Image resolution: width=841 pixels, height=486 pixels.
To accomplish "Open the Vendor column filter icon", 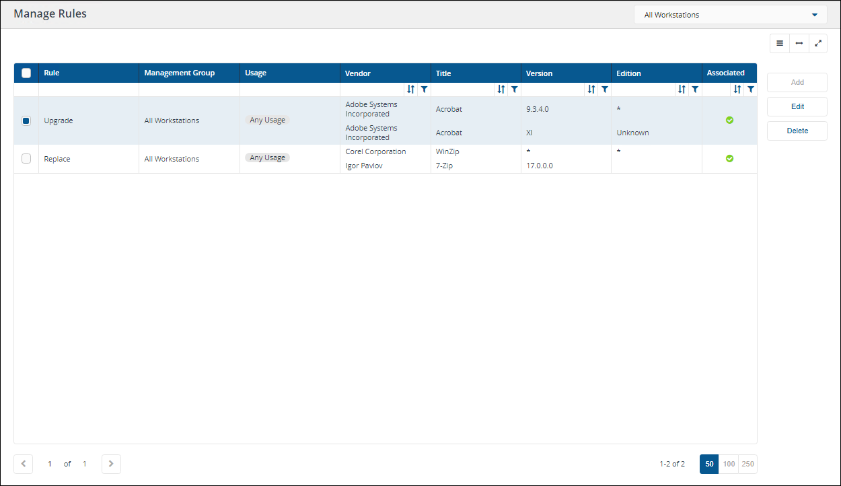I will 424,89.
